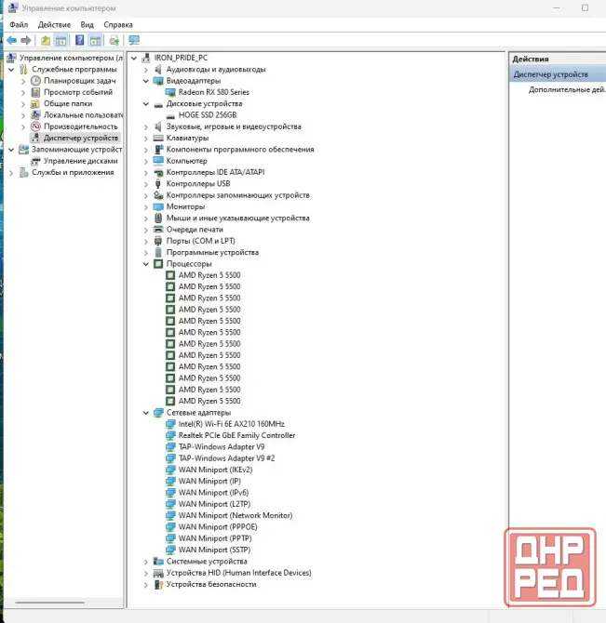Select Звуковые, игровые и видеоустройства category

pyautogui.click(x=234, y=126)
